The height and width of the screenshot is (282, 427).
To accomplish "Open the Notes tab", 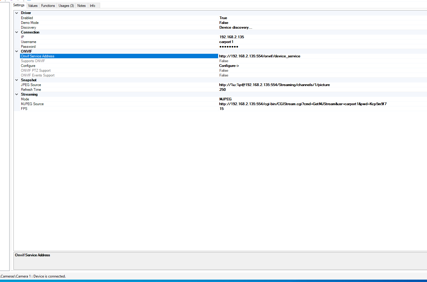I will 81,6.
